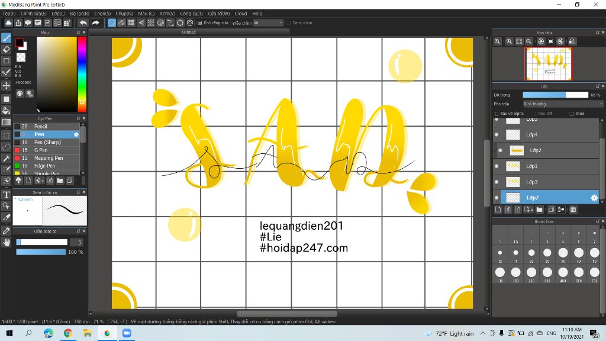Enable the concentric circle snap guide
Screen dimensions: 606x341
click(x=161, y=23)
